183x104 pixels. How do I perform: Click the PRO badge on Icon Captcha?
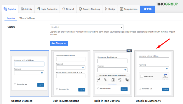(129, 51)
